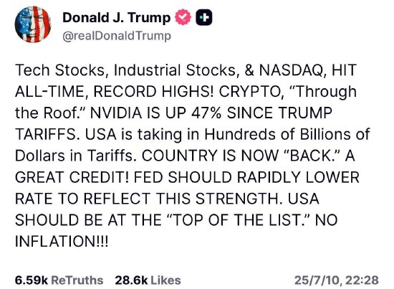Click the 25/7/10, 22:28 timestamp

tap(337, 280)
